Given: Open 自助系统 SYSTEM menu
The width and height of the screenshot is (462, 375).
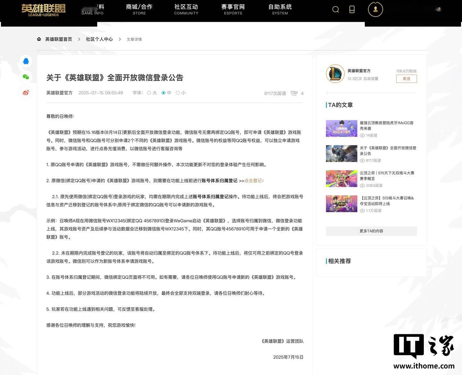Looking at the screenshot, I should [x=280, y=9].
